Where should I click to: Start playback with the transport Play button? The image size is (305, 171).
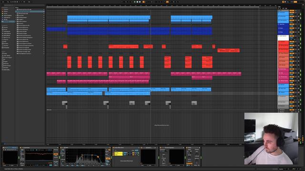point(135,2)
